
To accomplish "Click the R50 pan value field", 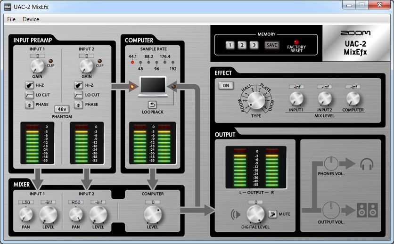I will click(75, 202).
